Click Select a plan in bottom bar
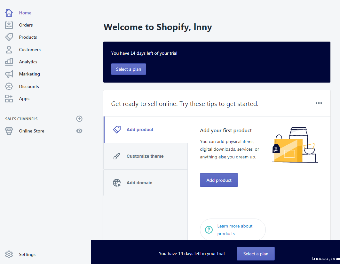This screenshot has height=264, width=340. [256, 254]
